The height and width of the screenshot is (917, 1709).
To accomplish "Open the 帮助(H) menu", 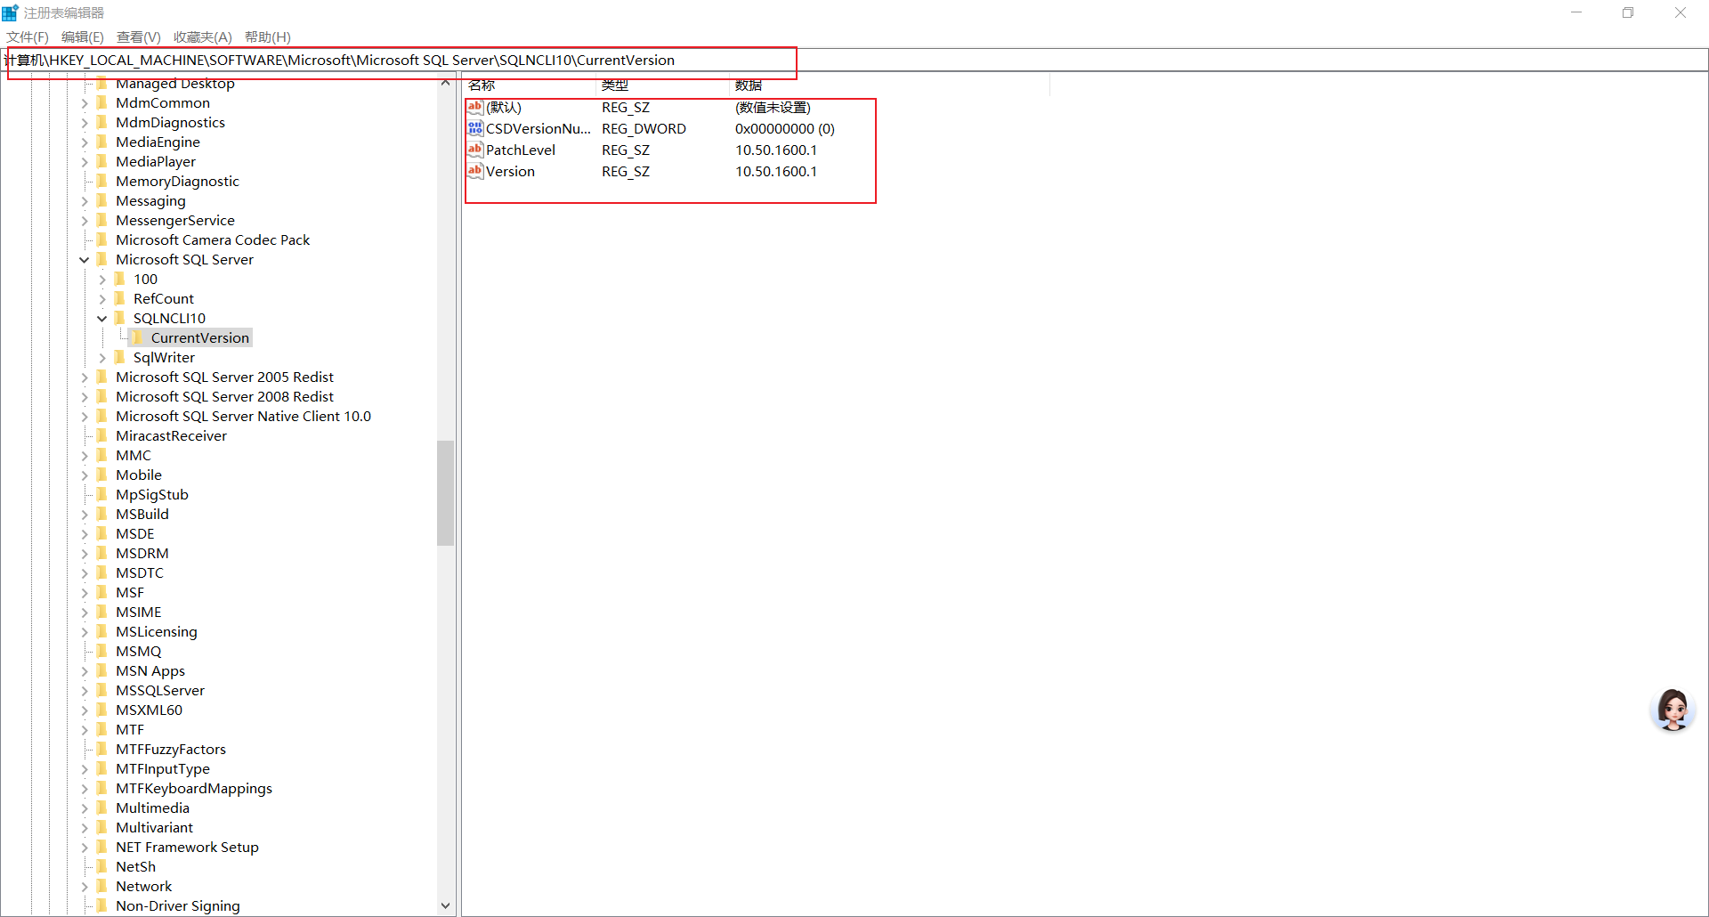I will (x=268, y=37).
